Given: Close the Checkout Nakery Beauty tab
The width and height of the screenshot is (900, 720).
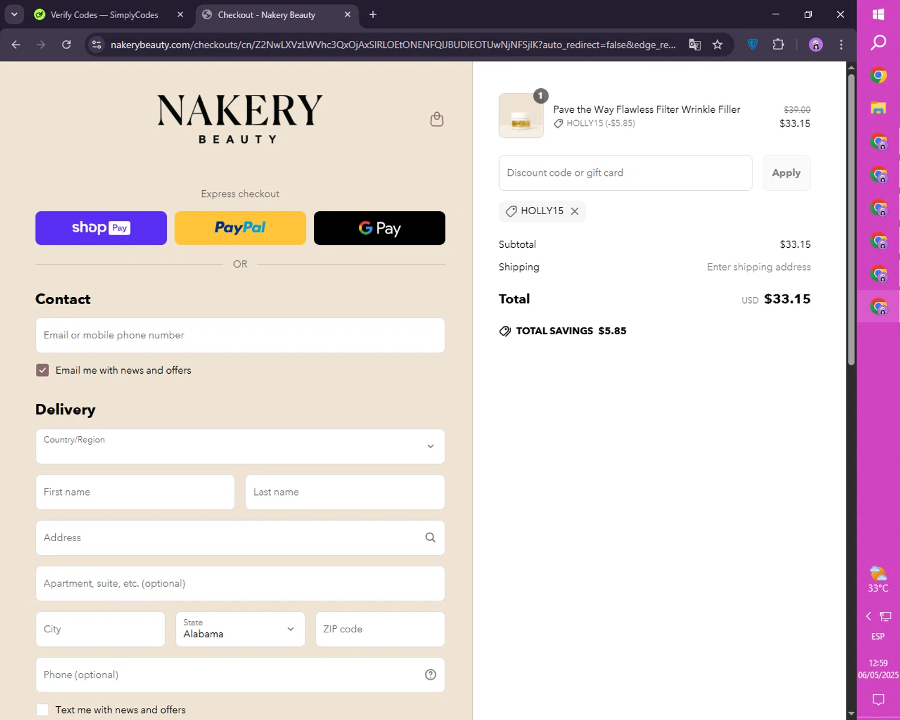Looking at the screenshot, I should (x=347, y=14).
